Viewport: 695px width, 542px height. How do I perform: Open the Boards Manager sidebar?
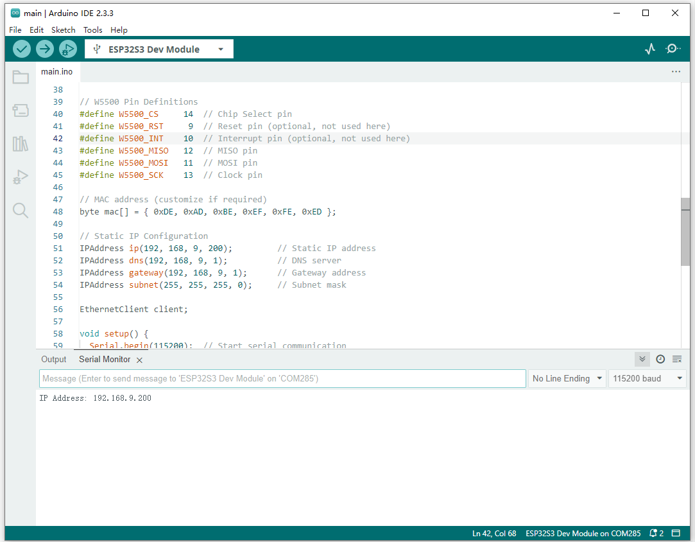tap(21, 111)
